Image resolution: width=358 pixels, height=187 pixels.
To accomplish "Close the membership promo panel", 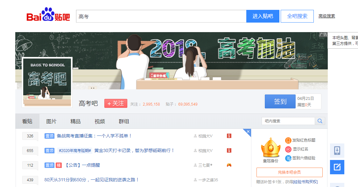I will pos(248,132).
